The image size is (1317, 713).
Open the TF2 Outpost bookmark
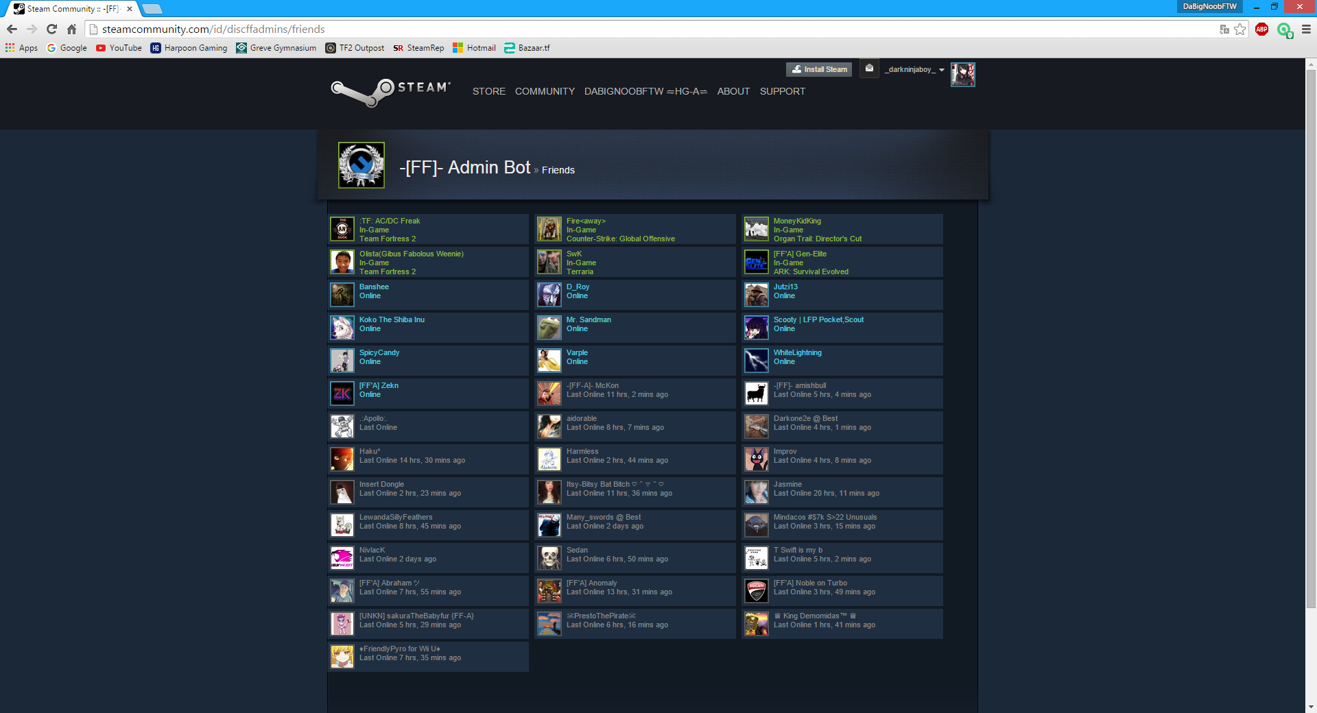(x=355, y=48)
